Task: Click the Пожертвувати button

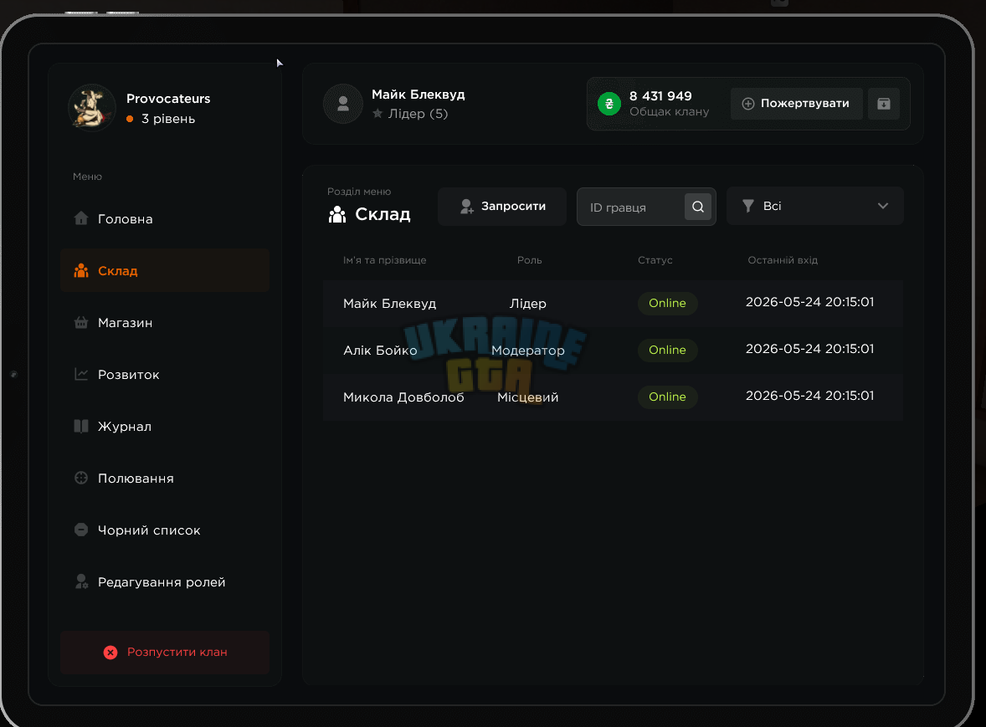Action: point(797,104)
